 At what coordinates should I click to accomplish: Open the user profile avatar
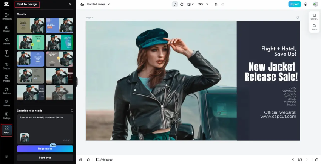315,4
